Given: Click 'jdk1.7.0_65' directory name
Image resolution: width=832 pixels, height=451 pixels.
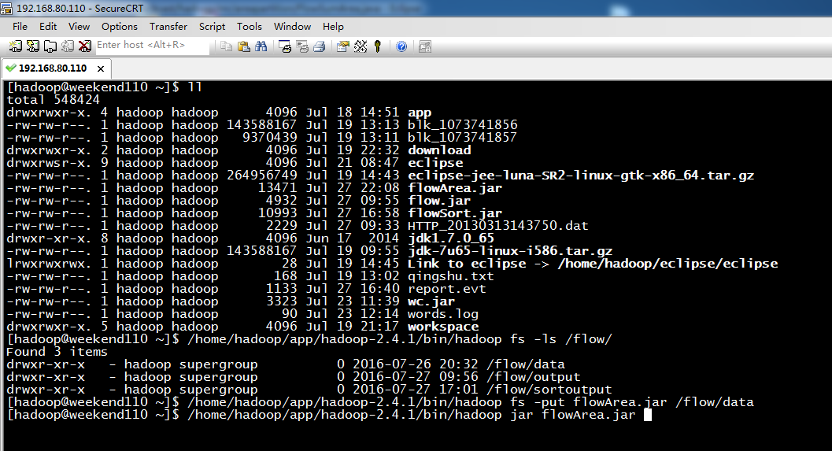Looking at the screenshot, I should (x=451, y=238).
